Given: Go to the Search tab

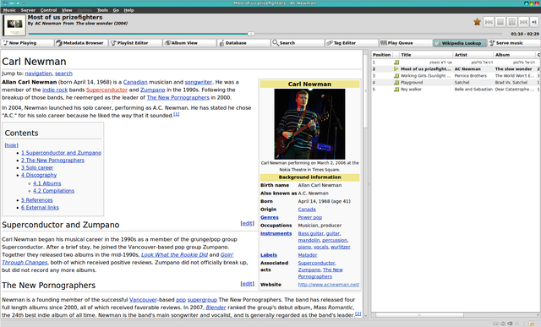Looking at the screenshot, I should 298,43.
